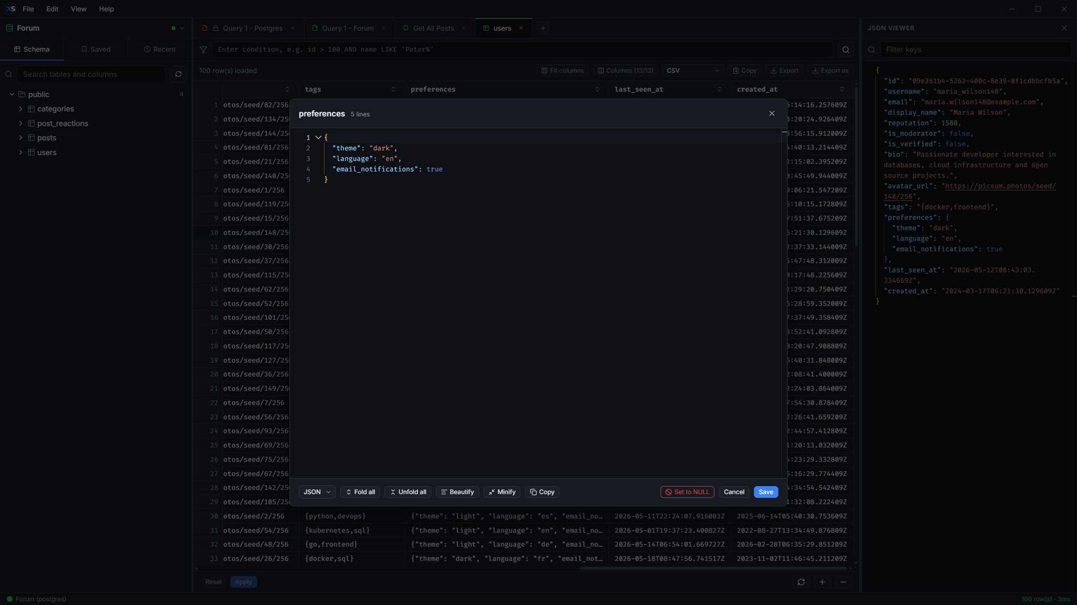Open the Forum connection dropdown chevron
The width and height of the screenshot is (1077, 605).
(x=182, y=28)
